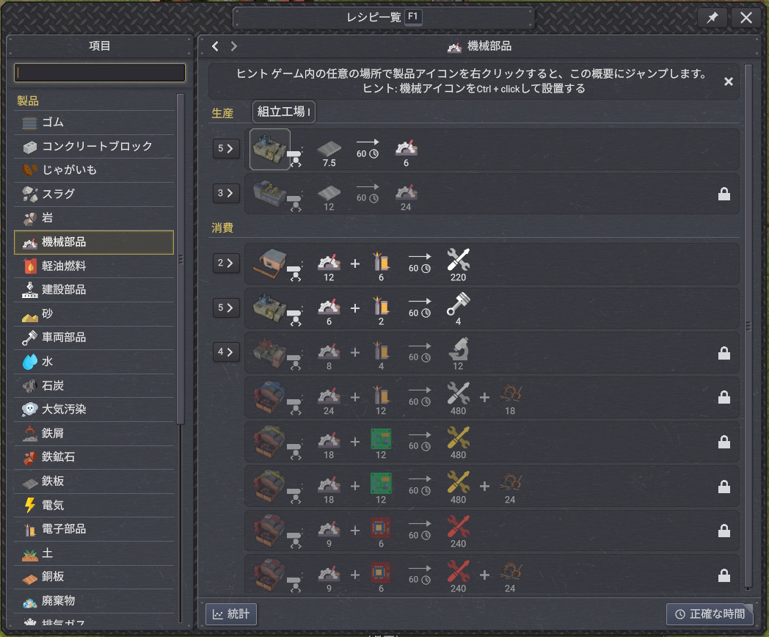The width and height of the screenshot is (769, 637).
Task: Click the 組立工場 I label button
Action: pos(283,112)
